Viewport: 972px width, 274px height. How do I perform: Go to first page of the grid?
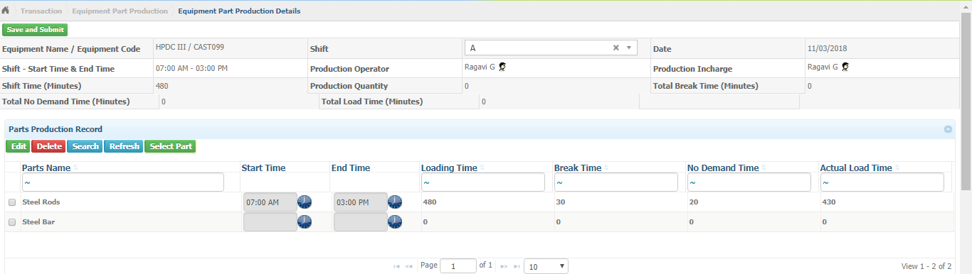click(x=396, y=266)
